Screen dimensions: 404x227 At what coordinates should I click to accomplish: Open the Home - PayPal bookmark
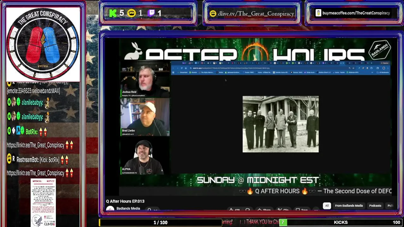click(x=339, y=72)
